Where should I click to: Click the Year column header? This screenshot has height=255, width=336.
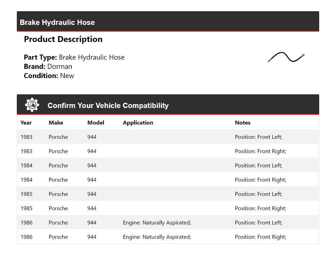[26, 123]
